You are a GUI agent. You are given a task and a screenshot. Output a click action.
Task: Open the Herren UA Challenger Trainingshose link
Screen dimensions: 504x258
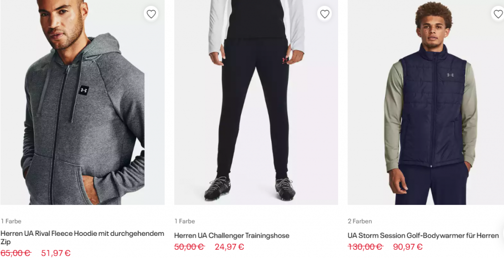click(x=232, y=235)
